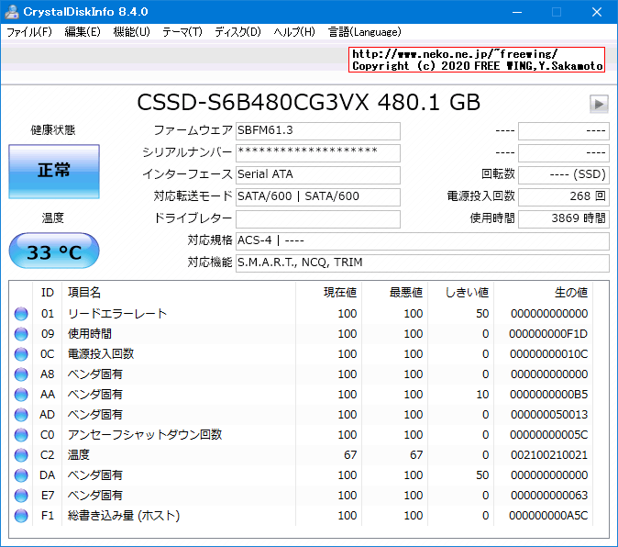Click the ID column header
Image resolution: width=618 pixels, height=547 pixels.
click(x=48, y=292)
